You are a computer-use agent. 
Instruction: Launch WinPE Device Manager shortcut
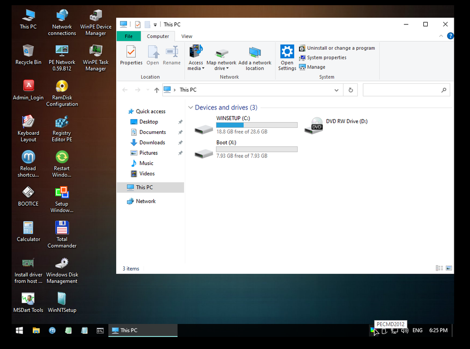[x=96, y=23]
